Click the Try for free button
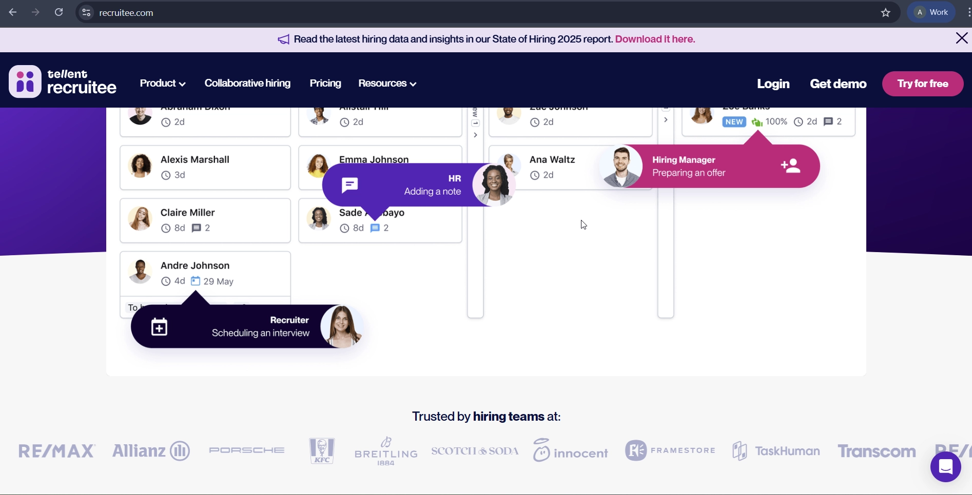Screen dimensions: 972x495 (922, 84)
